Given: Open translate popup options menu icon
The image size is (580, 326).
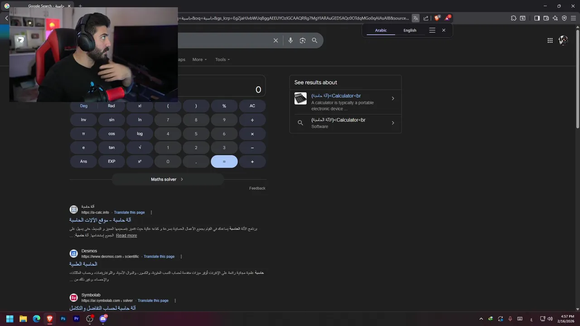Looking at the screenshot, I should (432, 30).
